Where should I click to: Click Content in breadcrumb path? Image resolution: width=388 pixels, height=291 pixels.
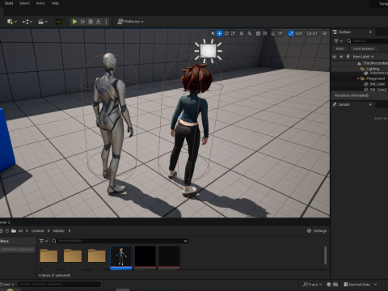click(x=37, y=231)
